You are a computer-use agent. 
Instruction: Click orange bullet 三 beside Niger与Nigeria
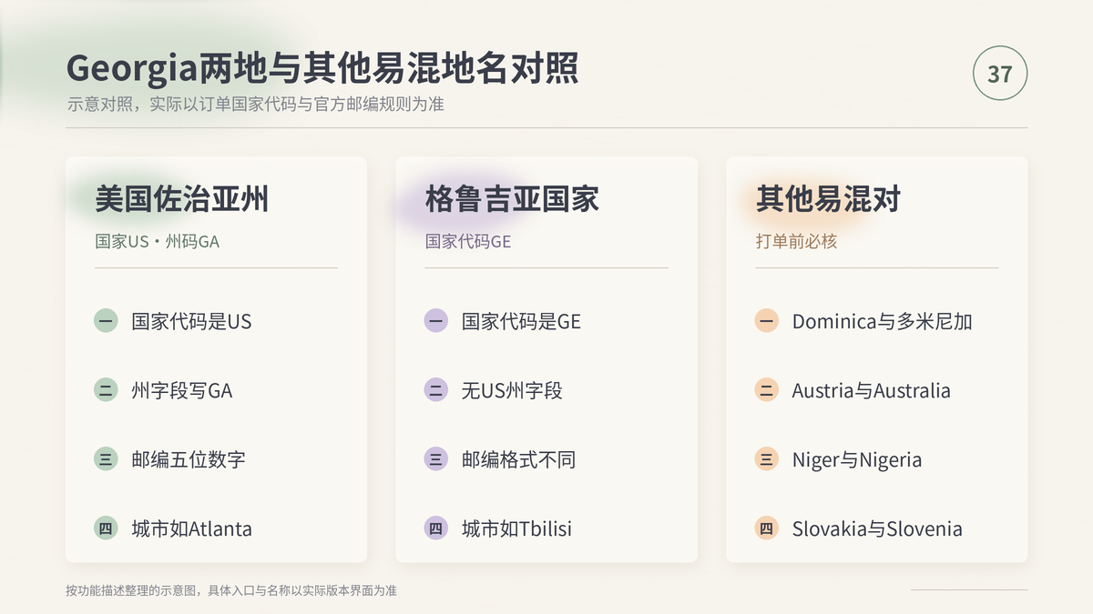[x=767, y=459]
